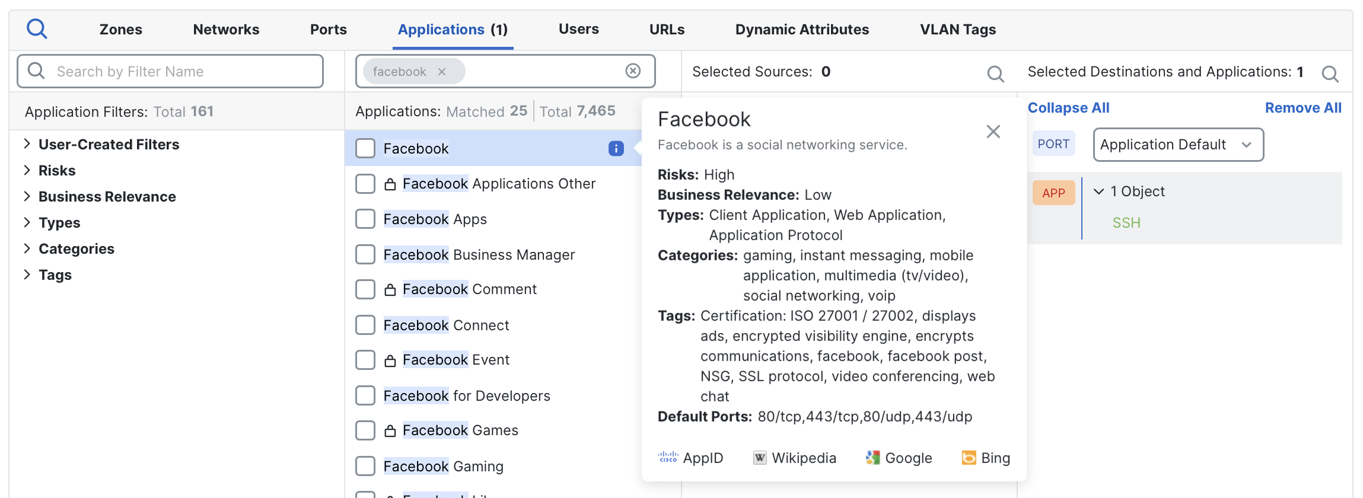Click lock icon beside Facebook Comment
Screen dimensions: 1363x498
tap(390, 290)
